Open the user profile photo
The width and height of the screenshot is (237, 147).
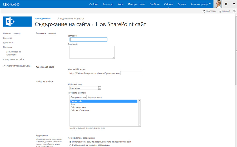click(x=218, y=4)
